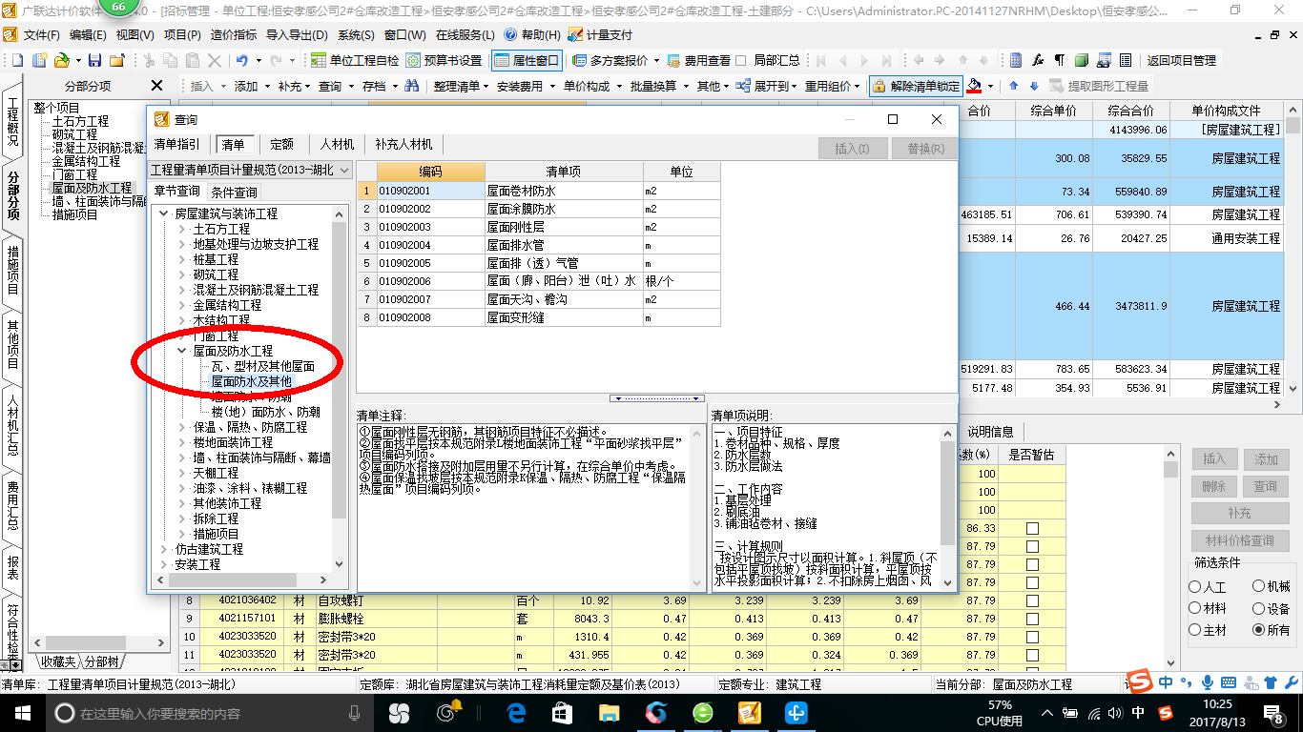Click the green 3D cube icon
The height and width of the screenshot is (732, 1303).
1081,60
